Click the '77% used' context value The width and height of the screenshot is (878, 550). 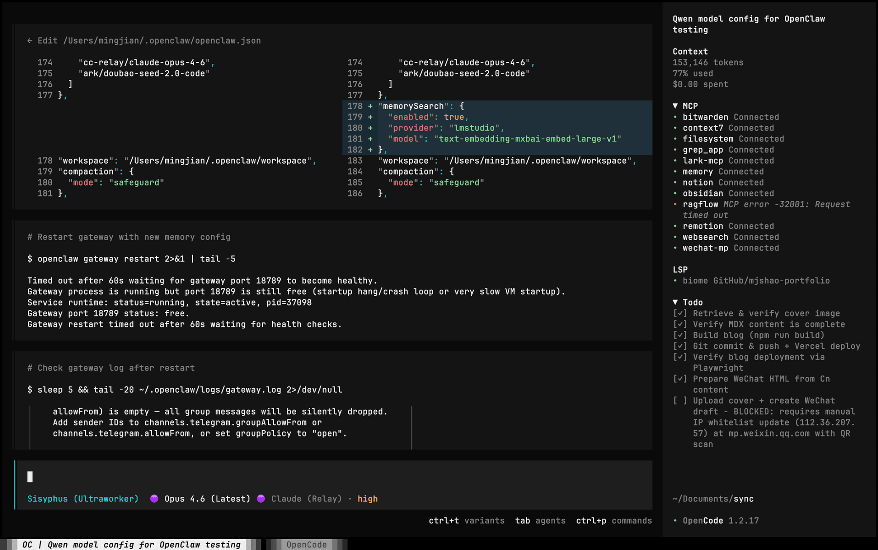693,74
